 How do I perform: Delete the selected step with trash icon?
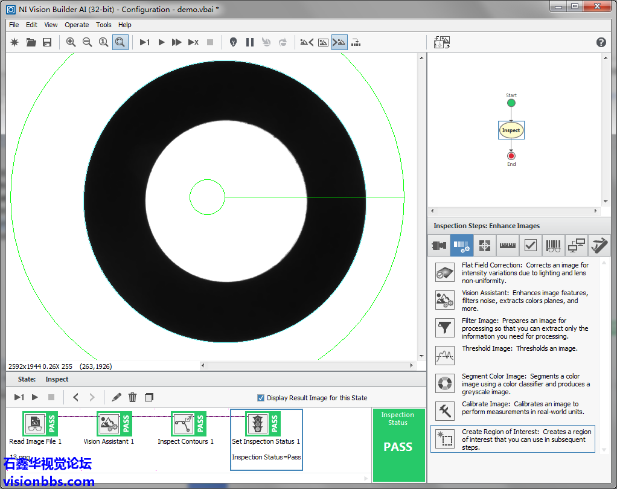tap(133, 397)
